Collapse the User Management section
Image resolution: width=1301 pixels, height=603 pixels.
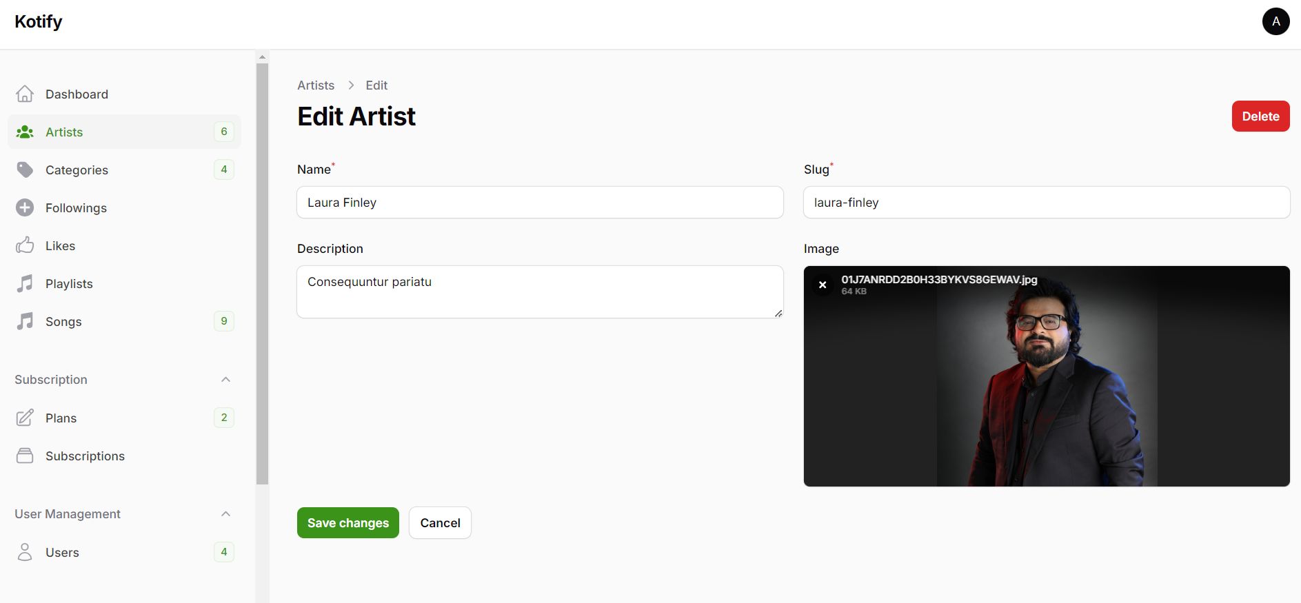[225, 514]
